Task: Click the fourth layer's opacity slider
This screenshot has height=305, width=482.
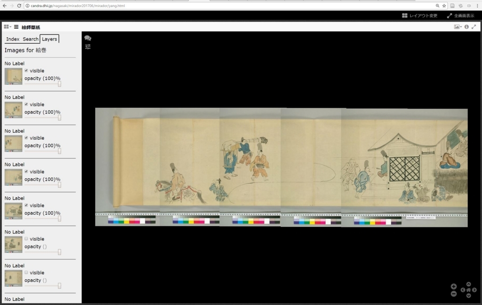Action: 43,185
